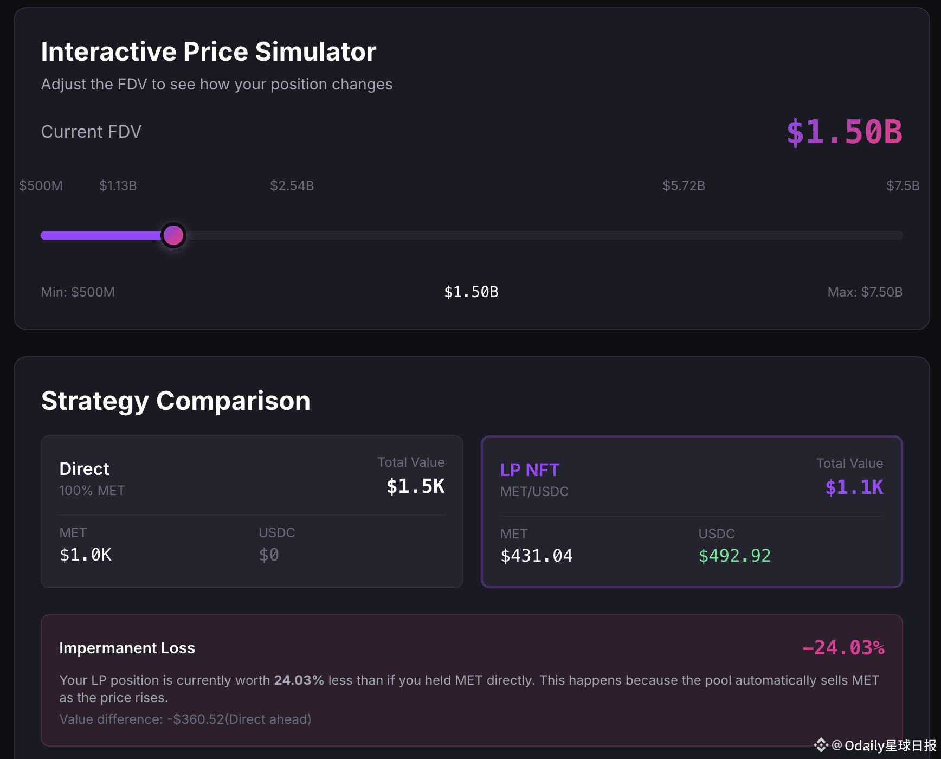The width and height of the screenshot is (941, 759).
Task: Click the Min: $500M label
Action: 78,292
